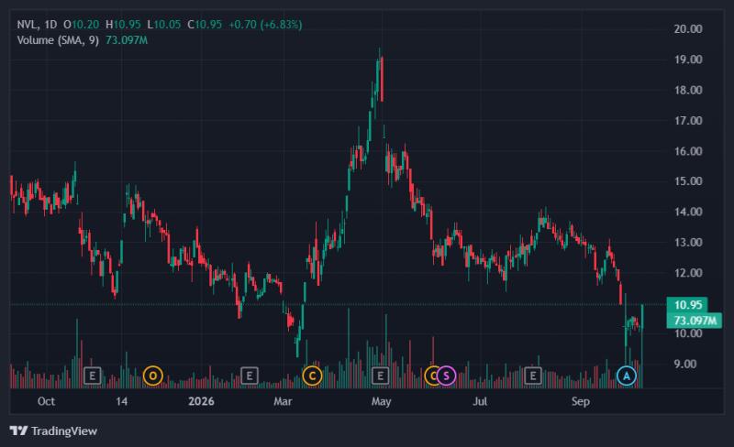The height and width of the screenshot is (447, 734).
Task: Select the NVL, 1D symbol legend
Action: pyautogui.click(x=37, y=25)
